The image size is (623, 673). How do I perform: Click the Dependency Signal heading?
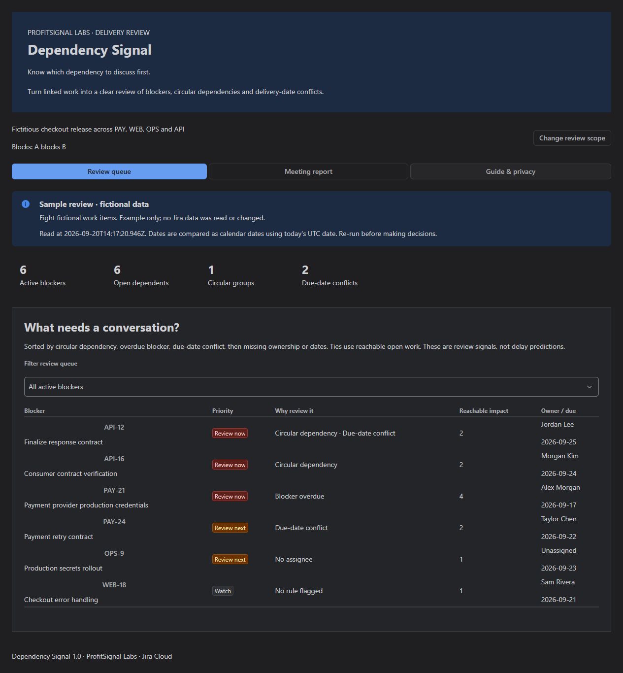90,50
